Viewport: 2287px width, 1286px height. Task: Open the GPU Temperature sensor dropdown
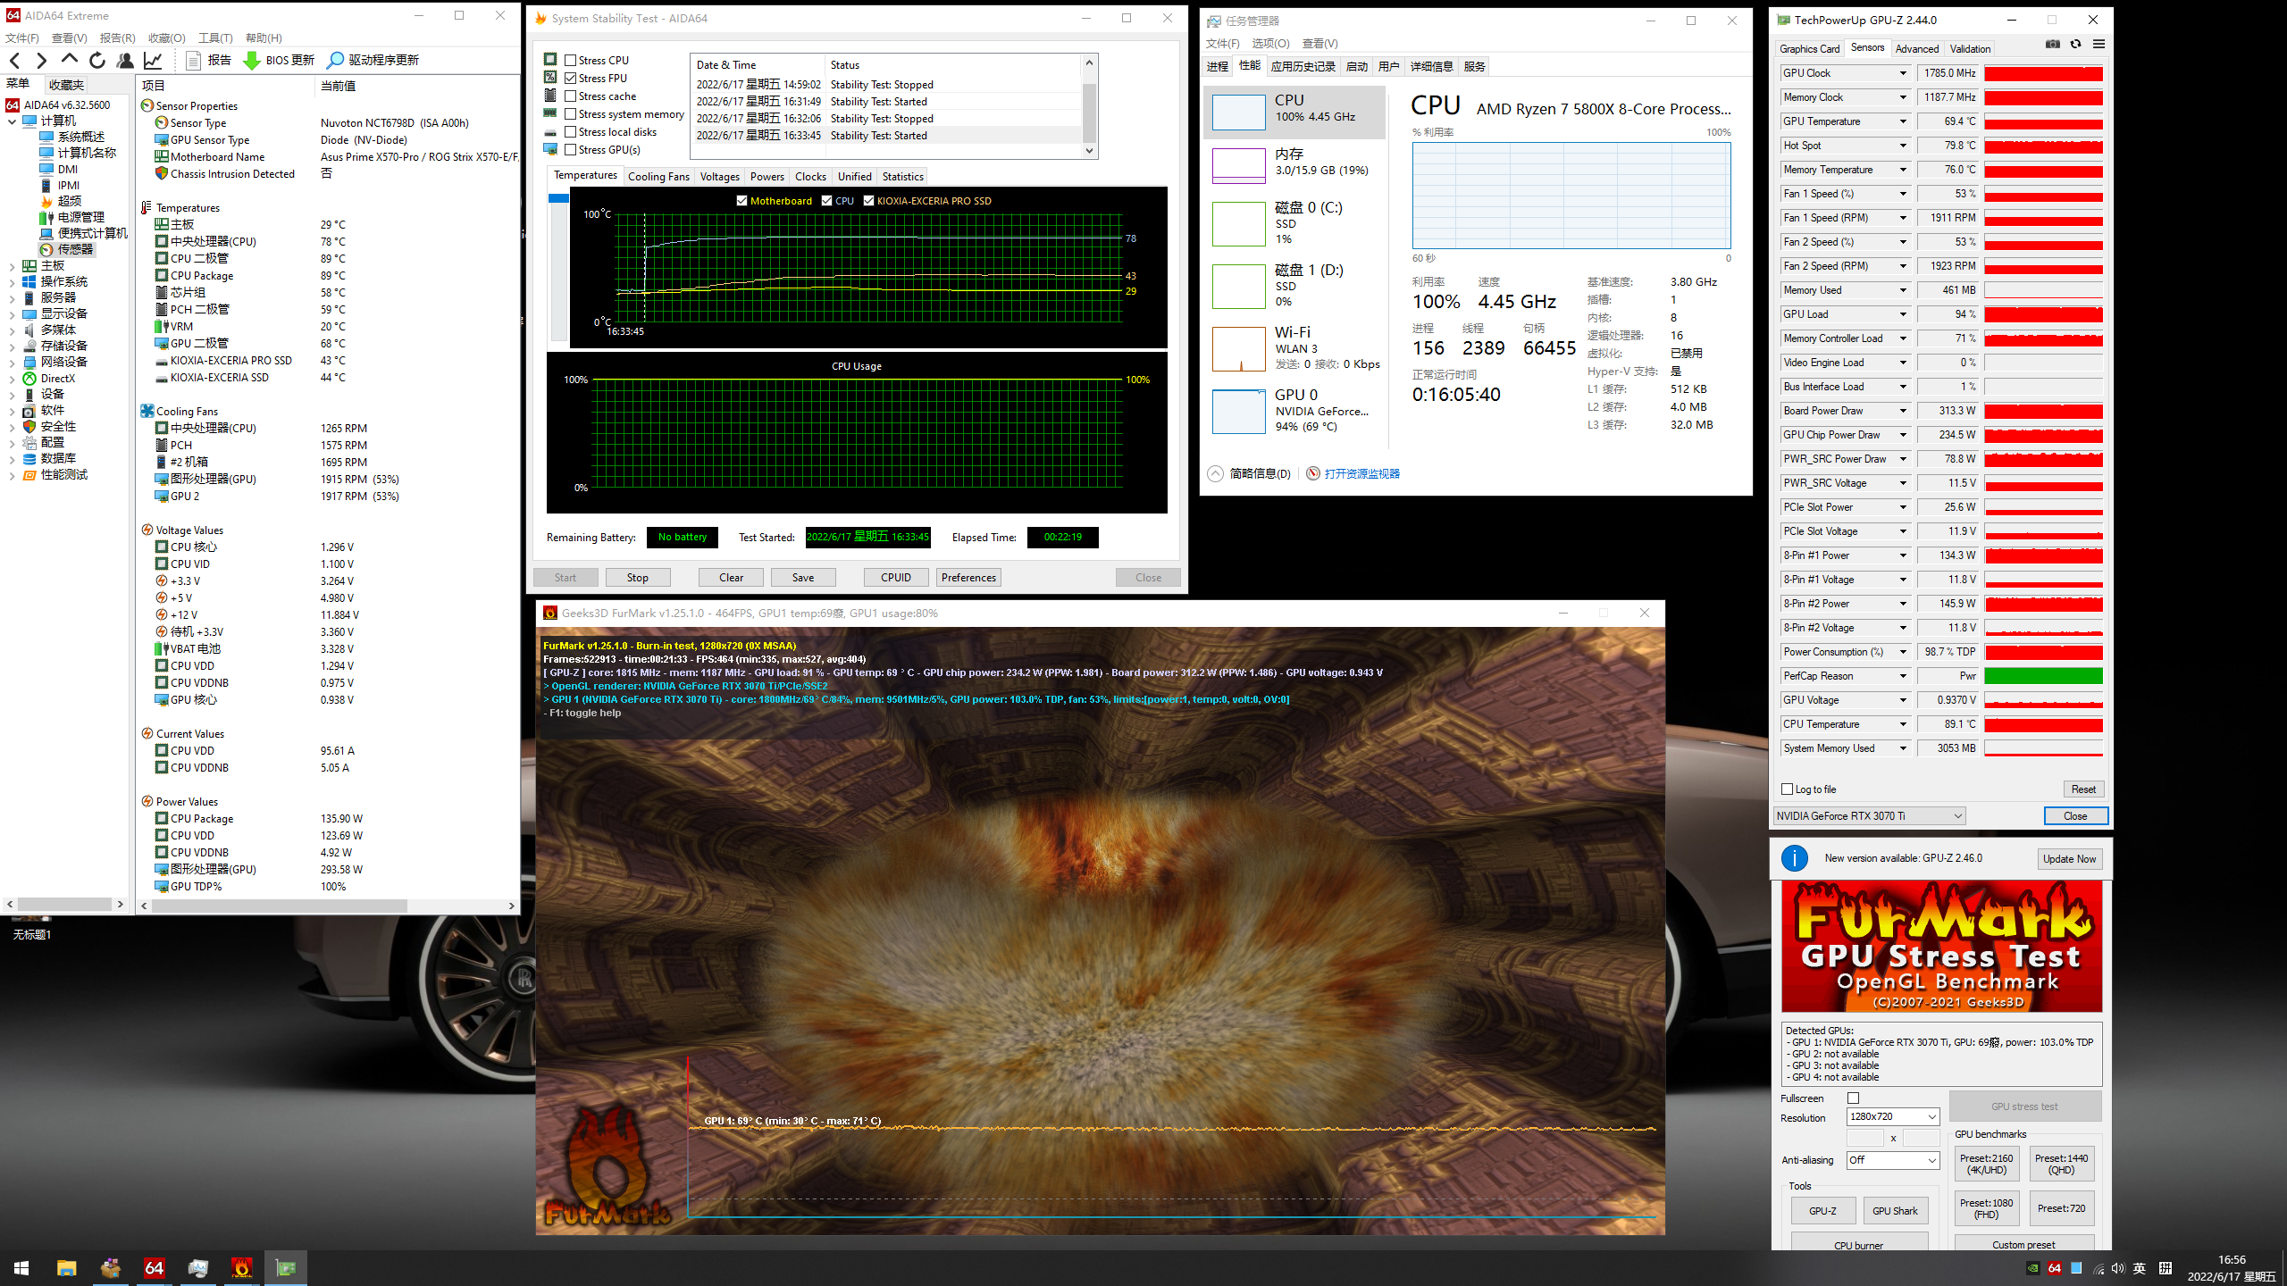(1903, 121)
